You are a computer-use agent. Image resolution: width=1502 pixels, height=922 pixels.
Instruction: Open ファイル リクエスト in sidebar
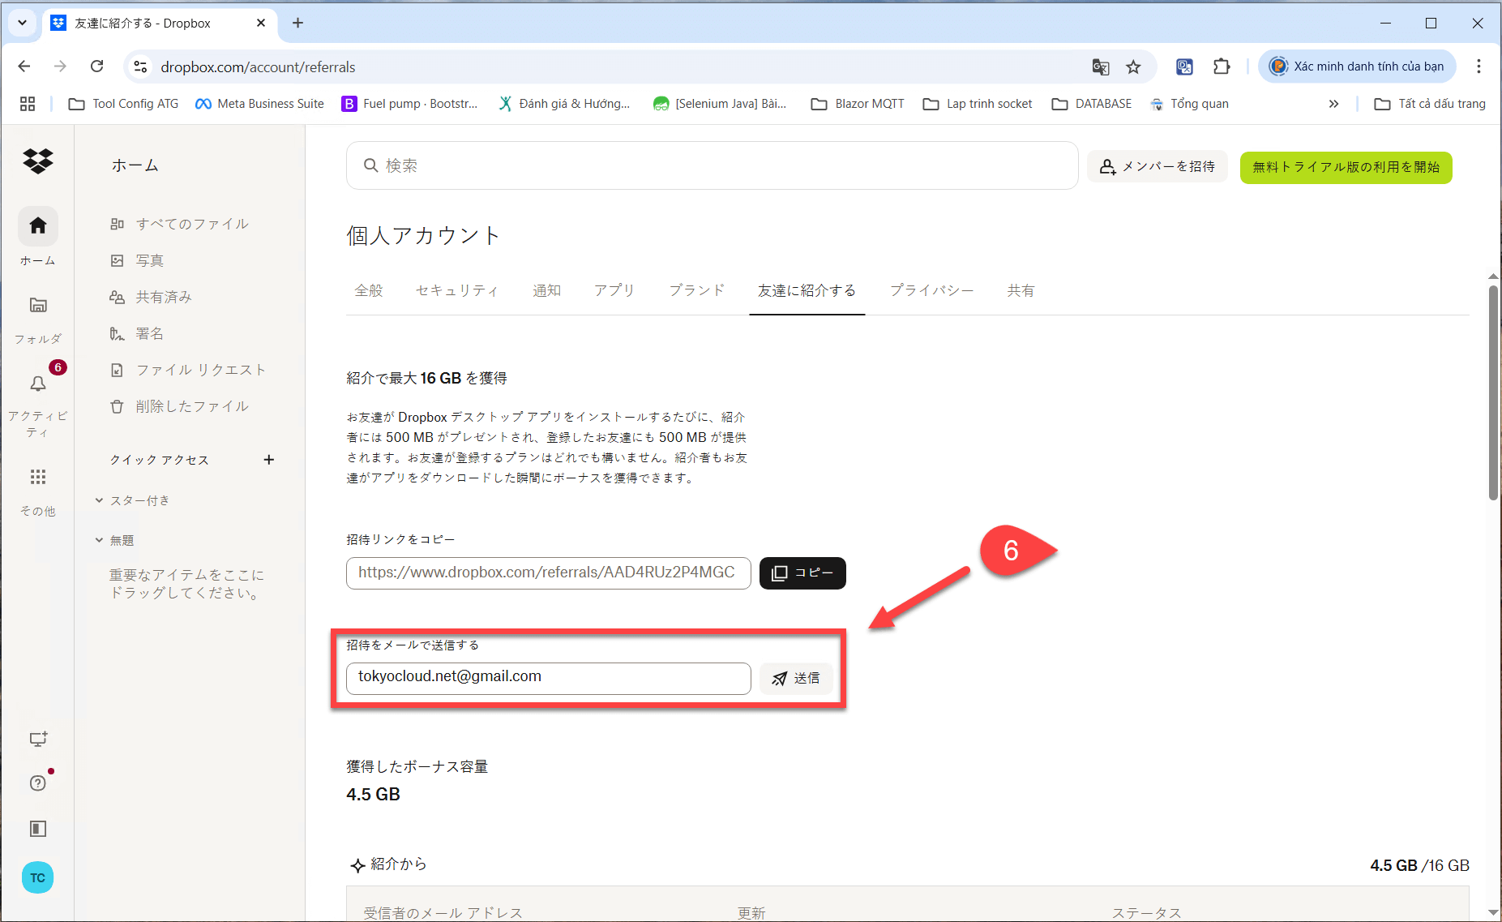point(190,370)
